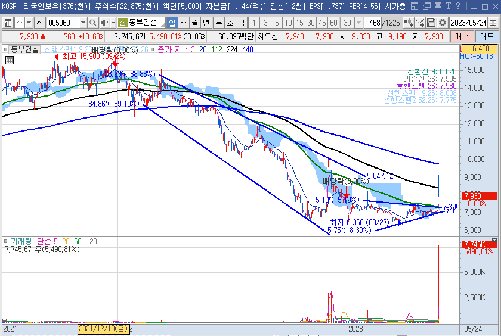The height and width of the screenshot is (336, 501).
Task: Open the add indicator line tool
Action: coord(419,23)
